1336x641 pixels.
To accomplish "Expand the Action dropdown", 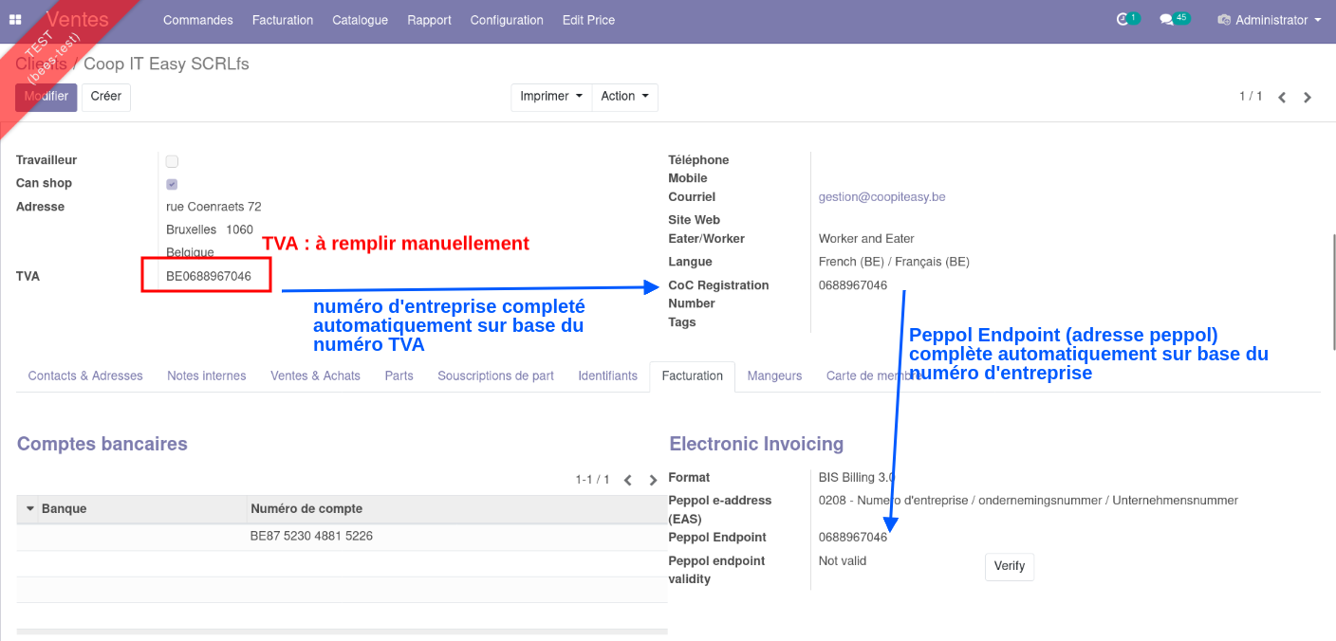I will (624, 97).
